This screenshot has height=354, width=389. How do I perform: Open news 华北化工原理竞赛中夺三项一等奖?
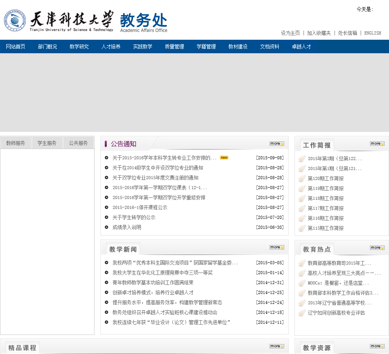coord(162,273)
